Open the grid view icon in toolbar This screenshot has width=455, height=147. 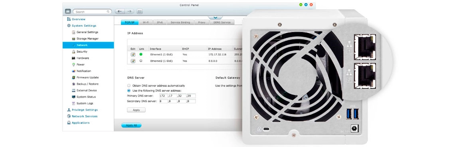140,12
